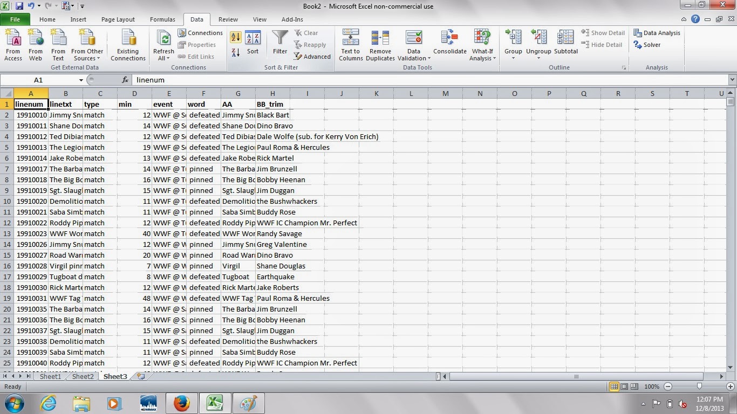The width and height of the screenshot is (737, 414).
Task: Open Existing Connections
Action: tap(128, 45)
